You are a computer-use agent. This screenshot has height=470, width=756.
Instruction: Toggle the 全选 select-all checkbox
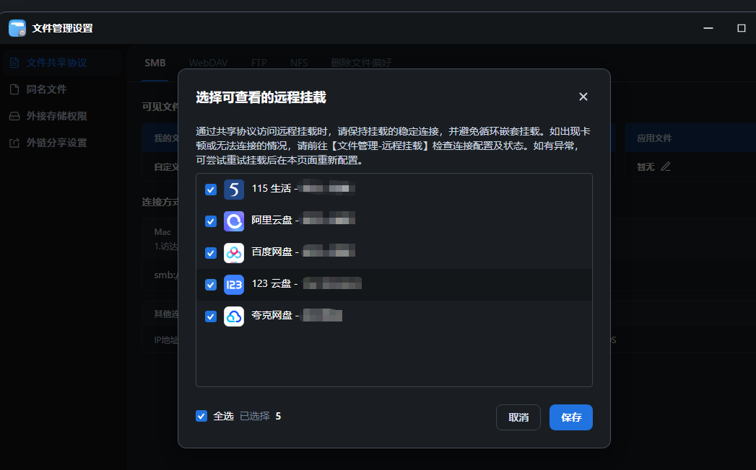[201, 416]
